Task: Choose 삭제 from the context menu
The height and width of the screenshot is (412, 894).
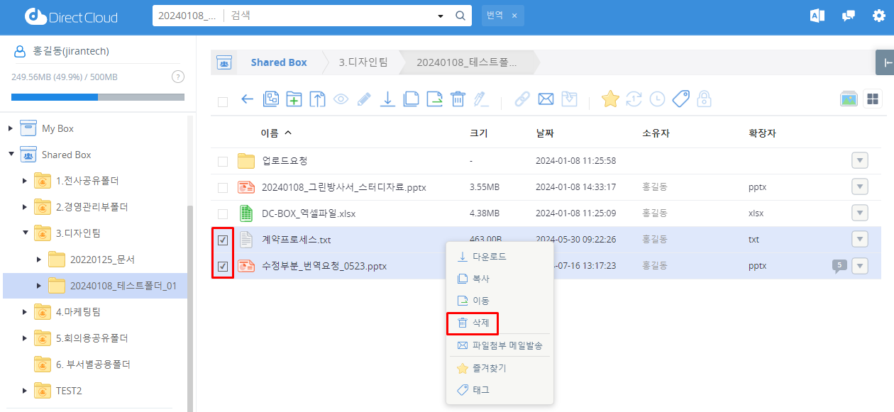Action: tap(473, 323)
